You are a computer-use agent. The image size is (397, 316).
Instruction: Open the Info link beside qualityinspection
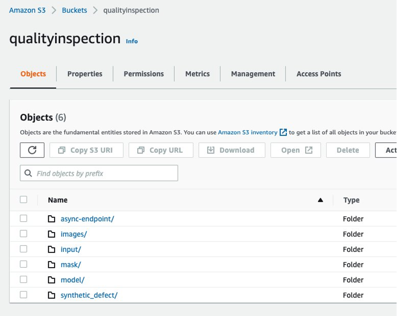coord(132,41)
